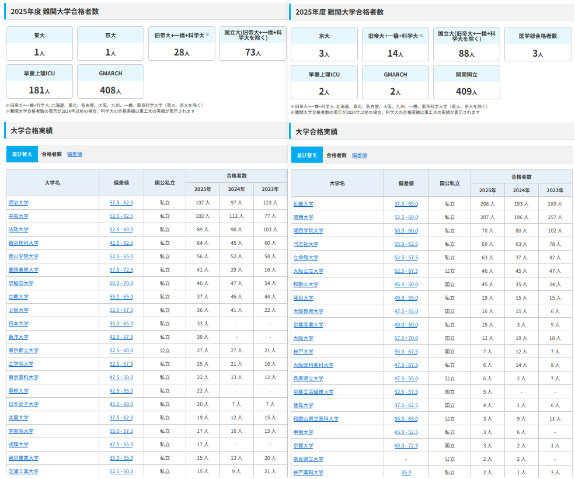Click the 医学部合格者数 3人 card
Screen dimensions: 575x479
tap(538, 44)
